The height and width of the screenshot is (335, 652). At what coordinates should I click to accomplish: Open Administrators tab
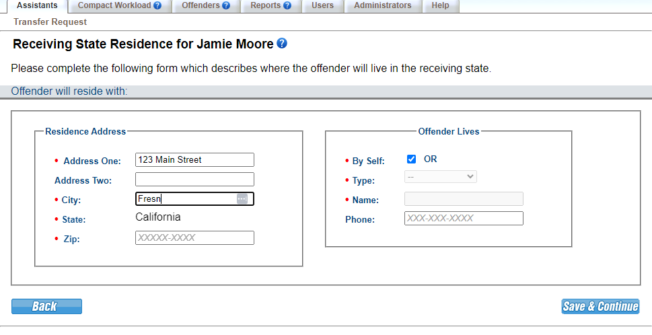click(x=383, y=6)
